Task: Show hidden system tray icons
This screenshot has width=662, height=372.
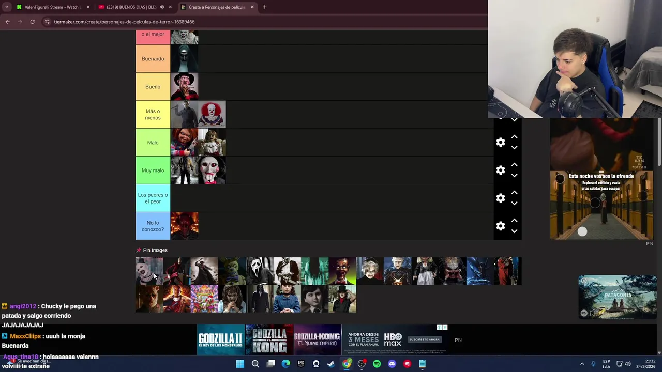Action: pos(582,364)
